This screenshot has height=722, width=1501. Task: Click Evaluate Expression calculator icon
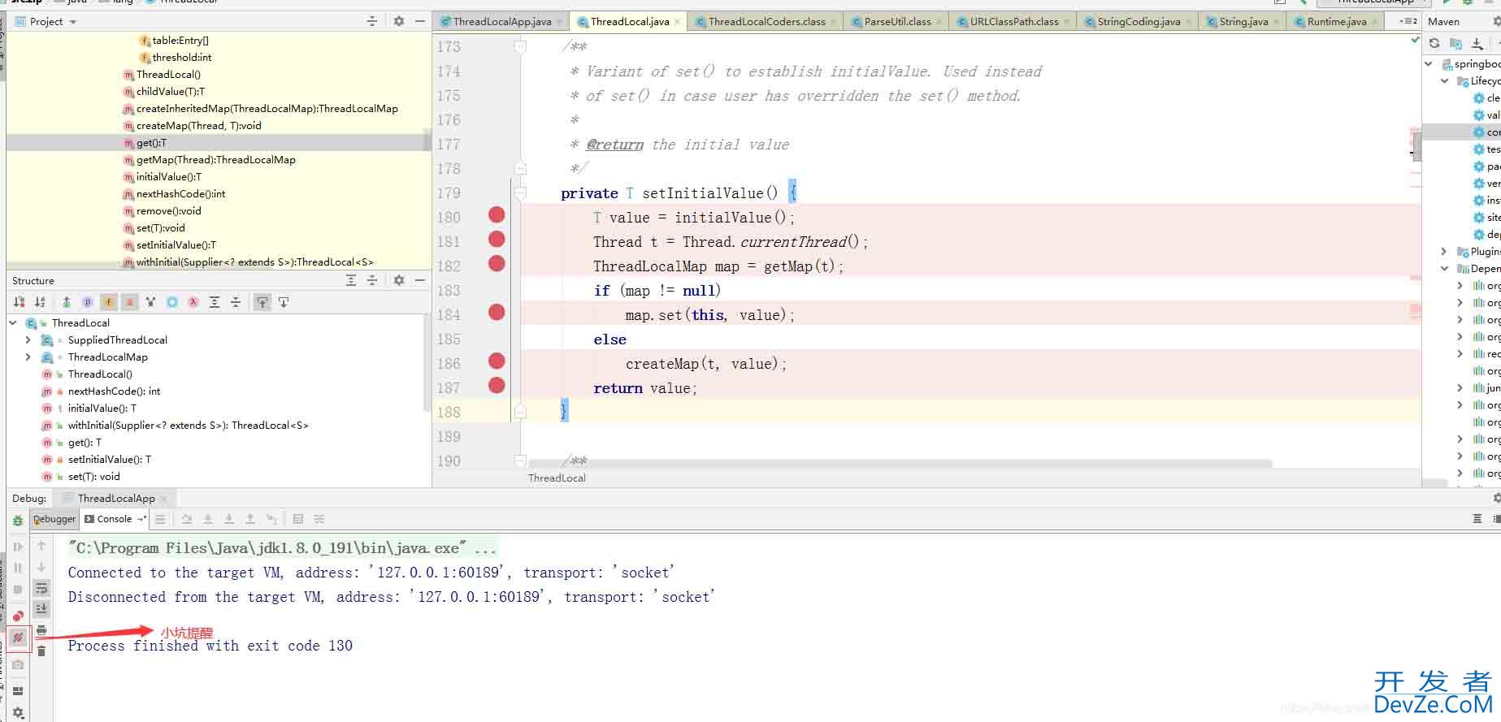297,519
